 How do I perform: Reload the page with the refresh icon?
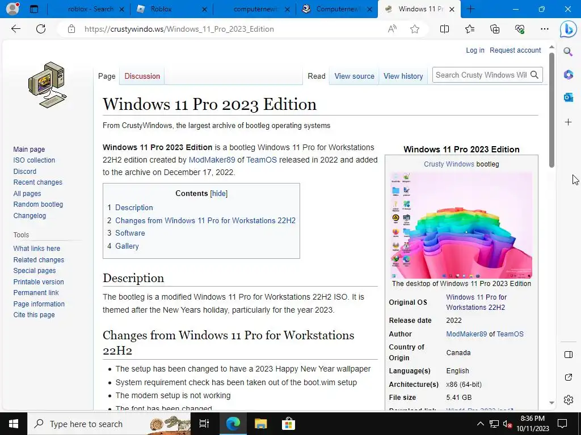tap(41, 29)
